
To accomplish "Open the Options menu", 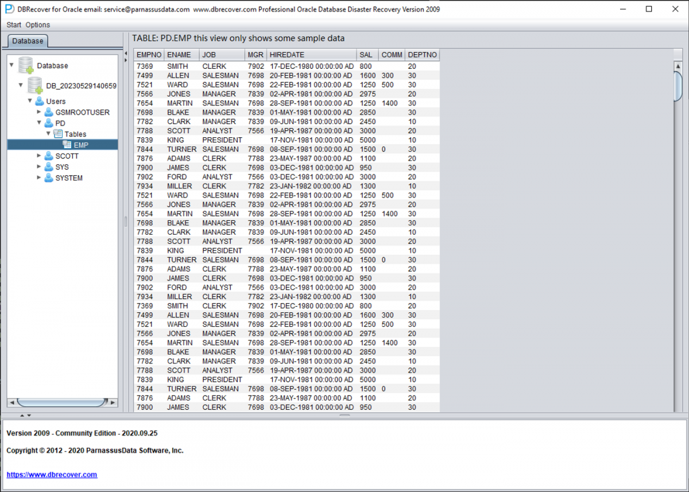I will coord(37,25).
